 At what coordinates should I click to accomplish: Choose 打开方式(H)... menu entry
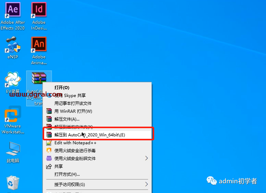click(97, 174)
